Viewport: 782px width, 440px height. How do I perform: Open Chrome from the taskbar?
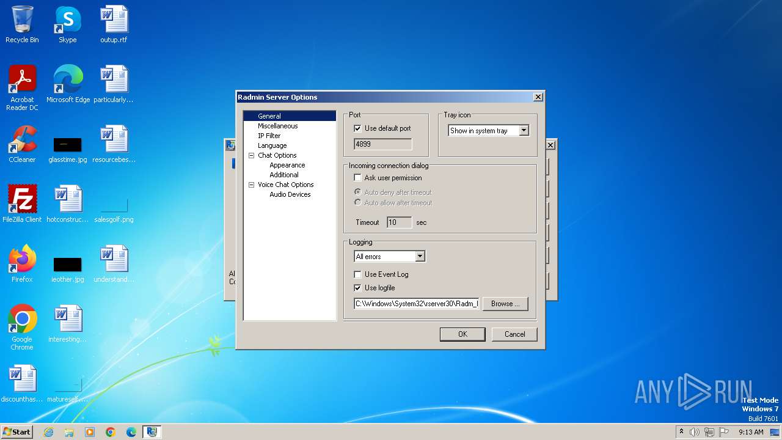(x=111, y=432)
